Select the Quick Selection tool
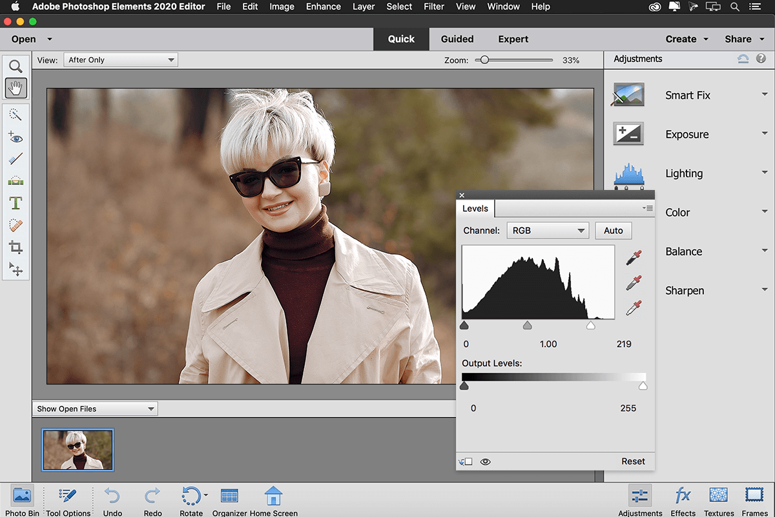This screenshot has height=517, width=775. click(x=15, y=114)
